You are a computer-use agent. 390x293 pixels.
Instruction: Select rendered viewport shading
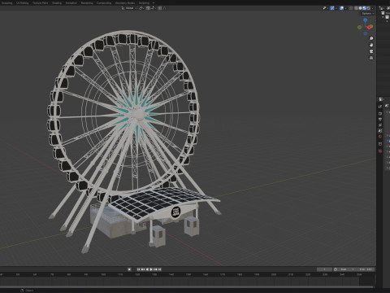point(368,8)
